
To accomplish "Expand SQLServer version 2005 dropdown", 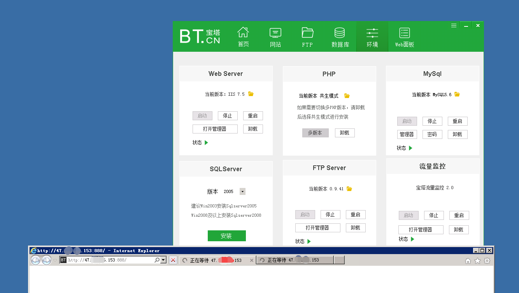I will 242,191.
